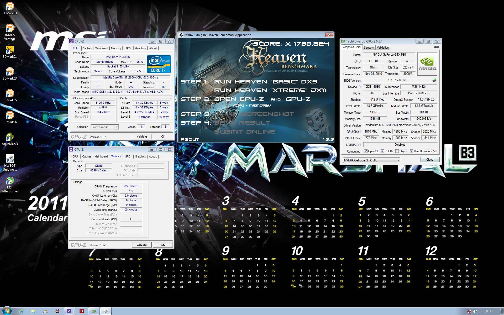Click GPU-Z link in HWBOT step 2
504x315 pixels.
(298, 99)
